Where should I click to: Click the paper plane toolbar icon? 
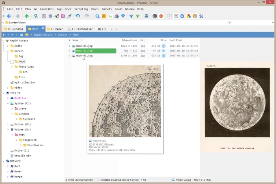[57, 16]
